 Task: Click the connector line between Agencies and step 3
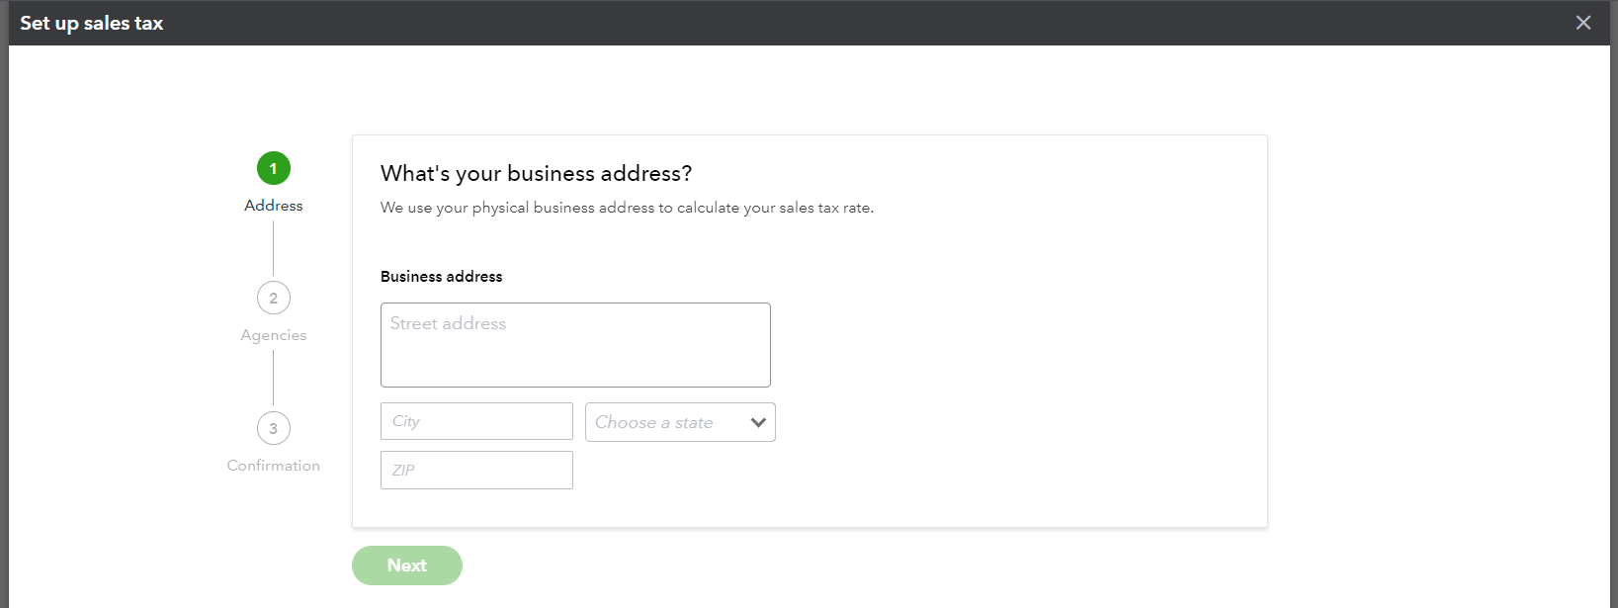[x=274, y=378]
